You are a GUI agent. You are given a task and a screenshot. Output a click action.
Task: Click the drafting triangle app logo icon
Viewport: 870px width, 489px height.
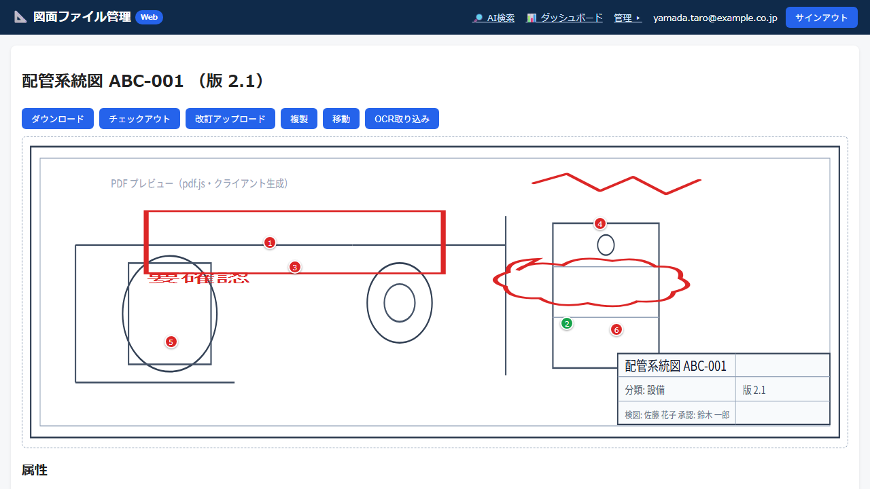21,17
